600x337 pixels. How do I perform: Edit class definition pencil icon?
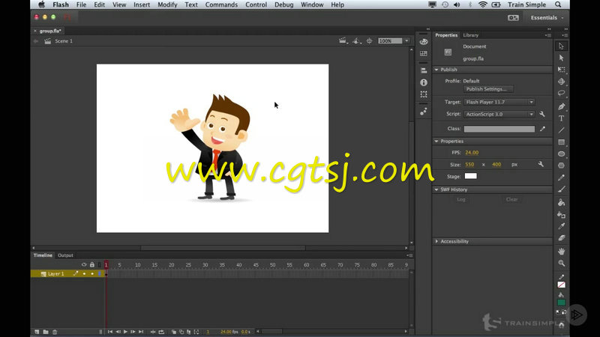pyautogui.click(x=542, y=129)
